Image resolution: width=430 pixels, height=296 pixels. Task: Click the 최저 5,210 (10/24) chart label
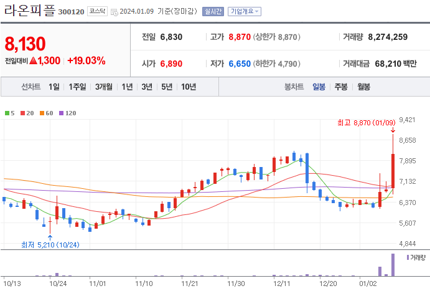click(x=50, y=245)
